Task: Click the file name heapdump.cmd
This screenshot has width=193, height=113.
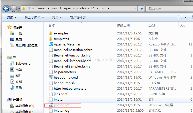Action: coord(66,78)
